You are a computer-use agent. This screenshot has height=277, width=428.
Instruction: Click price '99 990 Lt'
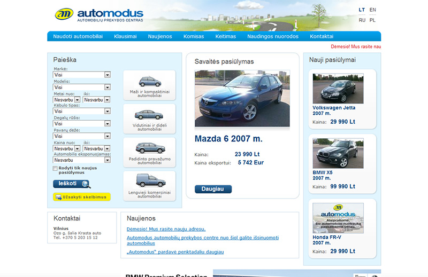pyautogui.click(x=342, y=187)
